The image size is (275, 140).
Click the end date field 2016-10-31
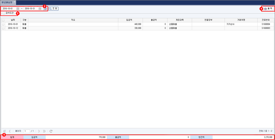(31, 9)
